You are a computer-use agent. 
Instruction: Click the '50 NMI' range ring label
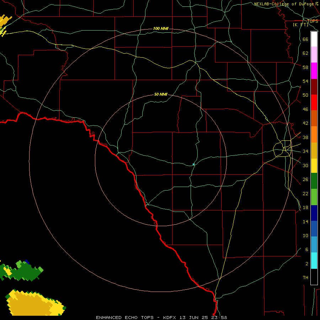161,94
